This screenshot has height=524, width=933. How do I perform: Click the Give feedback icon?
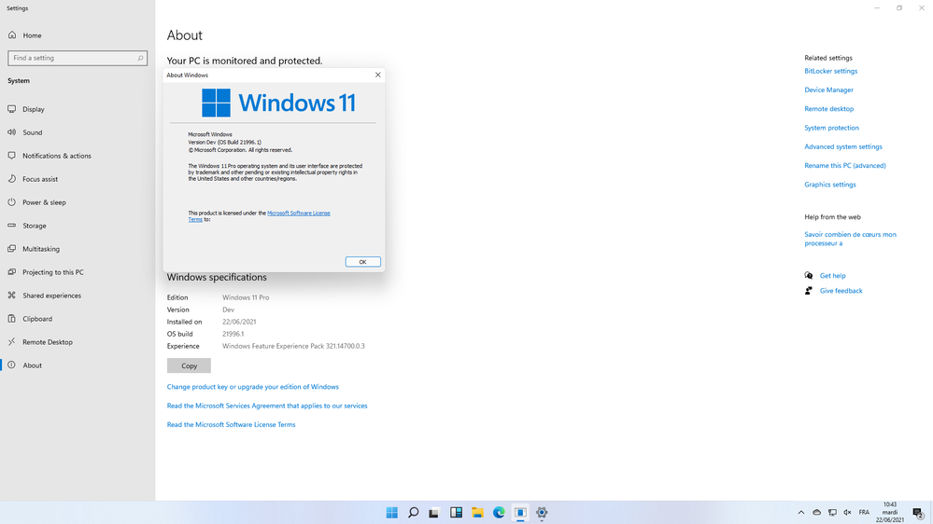click(809, 291)
